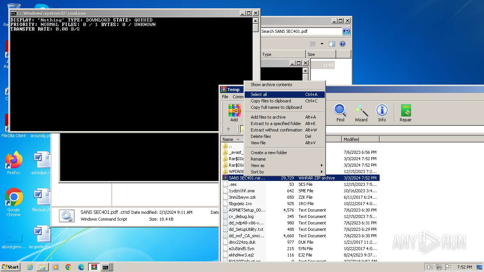The image size is (484, 272).
Task: Launch the WinRAR Wizard
Action: point(361,113)
